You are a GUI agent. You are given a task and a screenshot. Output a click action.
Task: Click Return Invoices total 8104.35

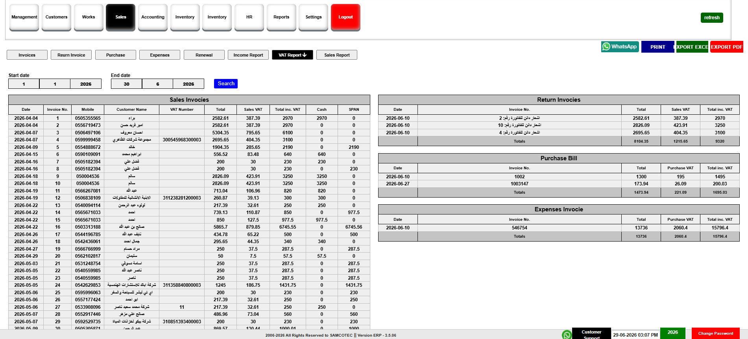[x=641, y=141]
